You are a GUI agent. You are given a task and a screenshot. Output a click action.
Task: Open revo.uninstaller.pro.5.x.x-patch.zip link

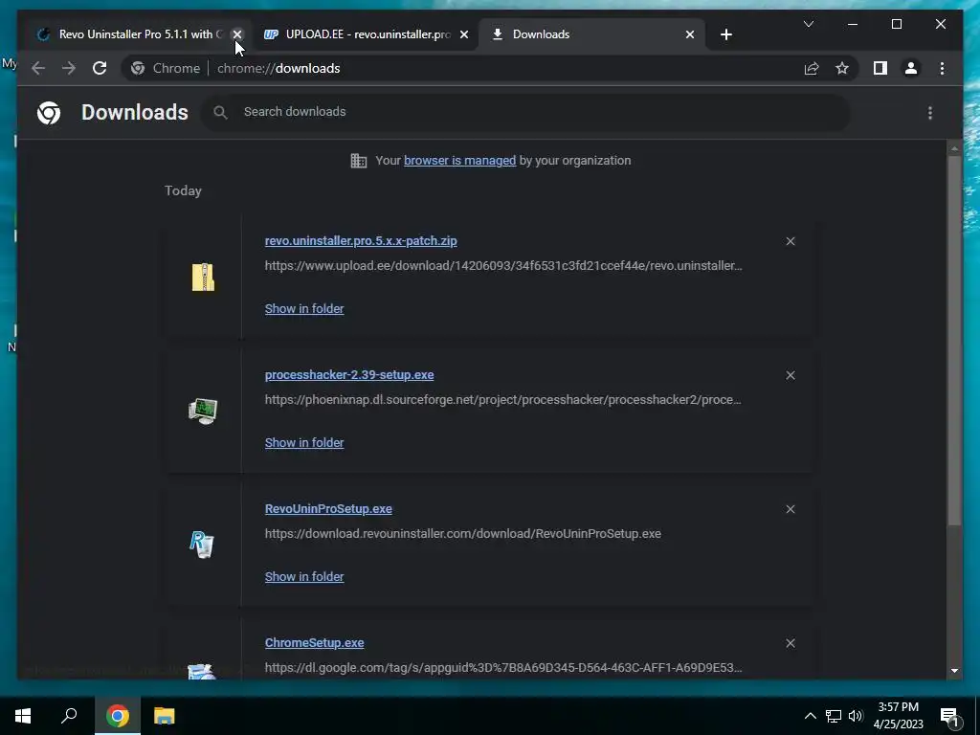[361, 240]
